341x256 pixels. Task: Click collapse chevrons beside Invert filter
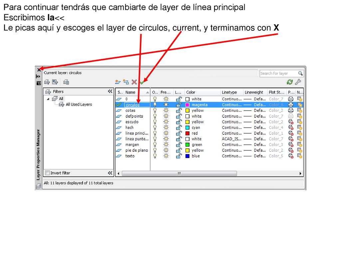coord(110,173)
